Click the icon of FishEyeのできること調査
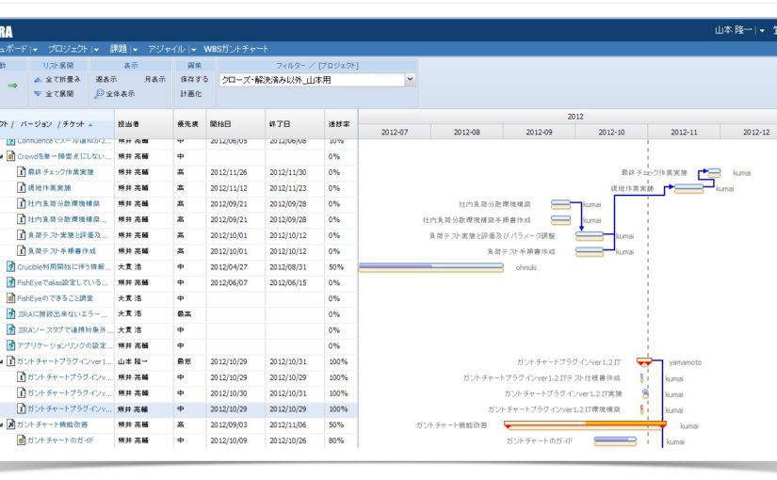Screen dimensions: 777x480 (11, 298)
